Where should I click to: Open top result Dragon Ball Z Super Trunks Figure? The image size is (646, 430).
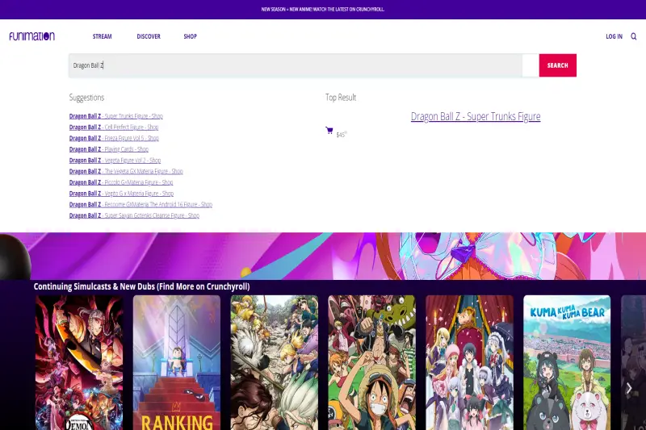click(476, 116)
